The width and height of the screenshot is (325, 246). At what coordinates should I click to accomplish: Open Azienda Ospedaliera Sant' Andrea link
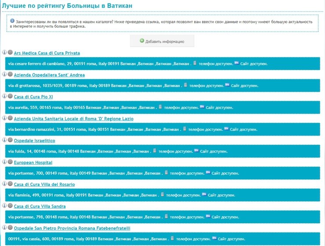pos(49,75)
